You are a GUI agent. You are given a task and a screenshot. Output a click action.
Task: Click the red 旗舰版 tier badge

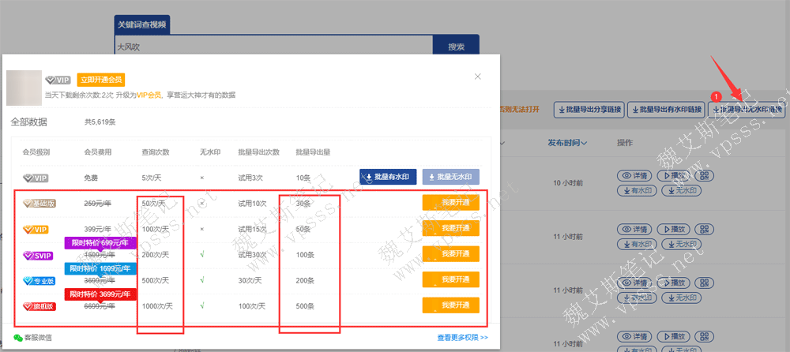pos(39,306)
